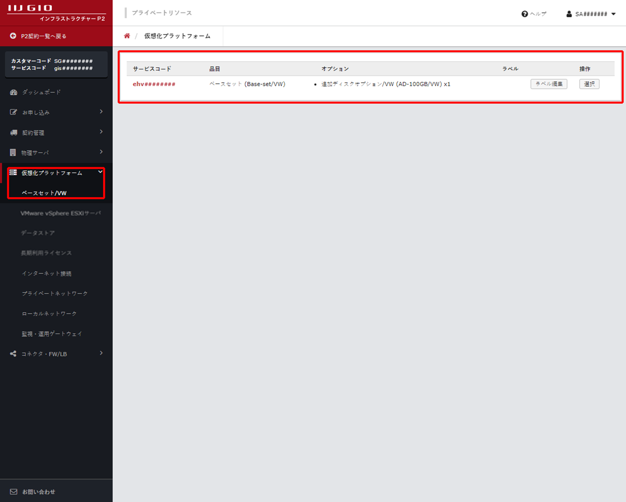Click the user account icon
Viewport: 626px width, 502px height.
click(569, 14)
